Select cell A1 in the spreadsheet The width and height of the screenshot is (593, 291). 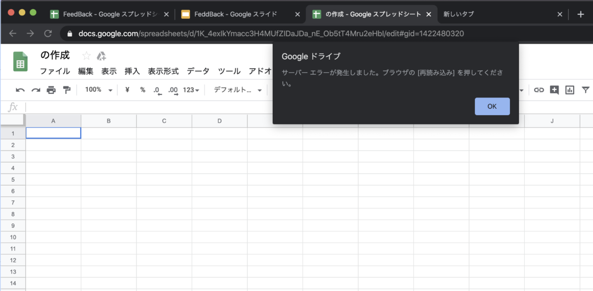tap(53, 132)
